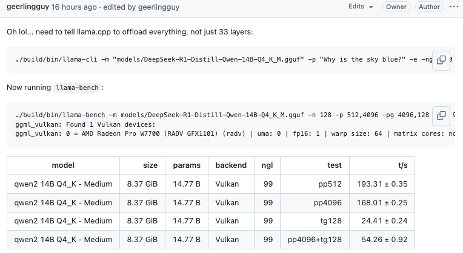Copy the llama-cli command code block
Screen dimensions: 463x253
(441, 60)
